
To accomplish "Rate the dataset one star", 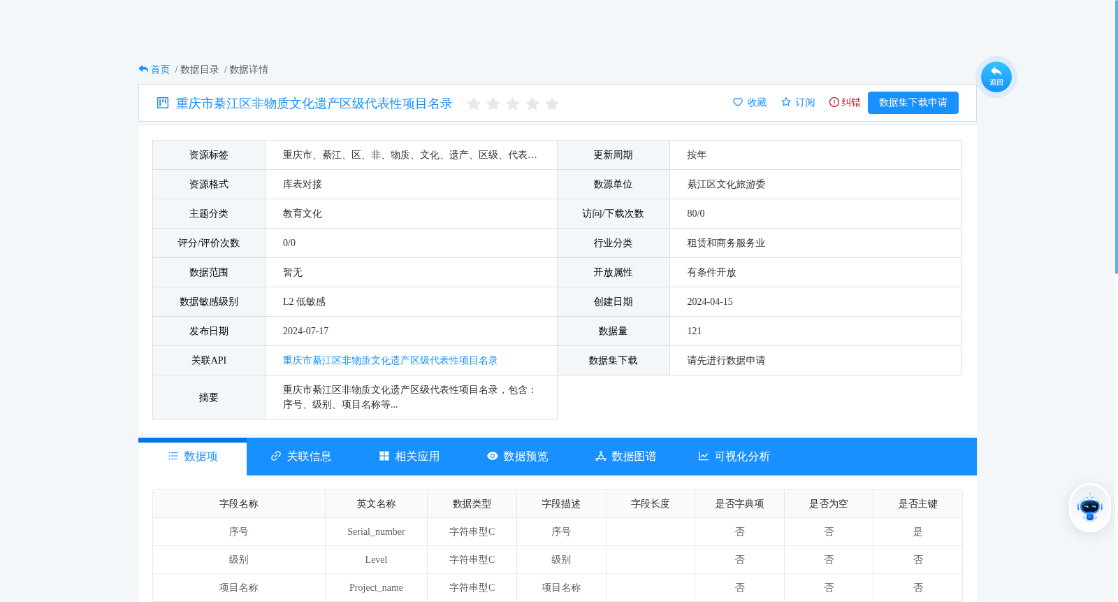I will [x=474, y=103].
